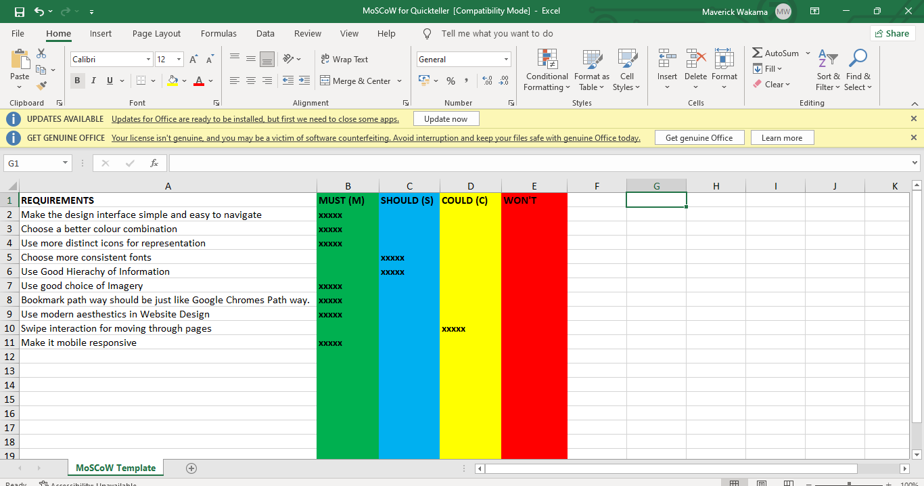
Task: Open the Page Layout ribbon tab
Action: (x=156, y=34)
